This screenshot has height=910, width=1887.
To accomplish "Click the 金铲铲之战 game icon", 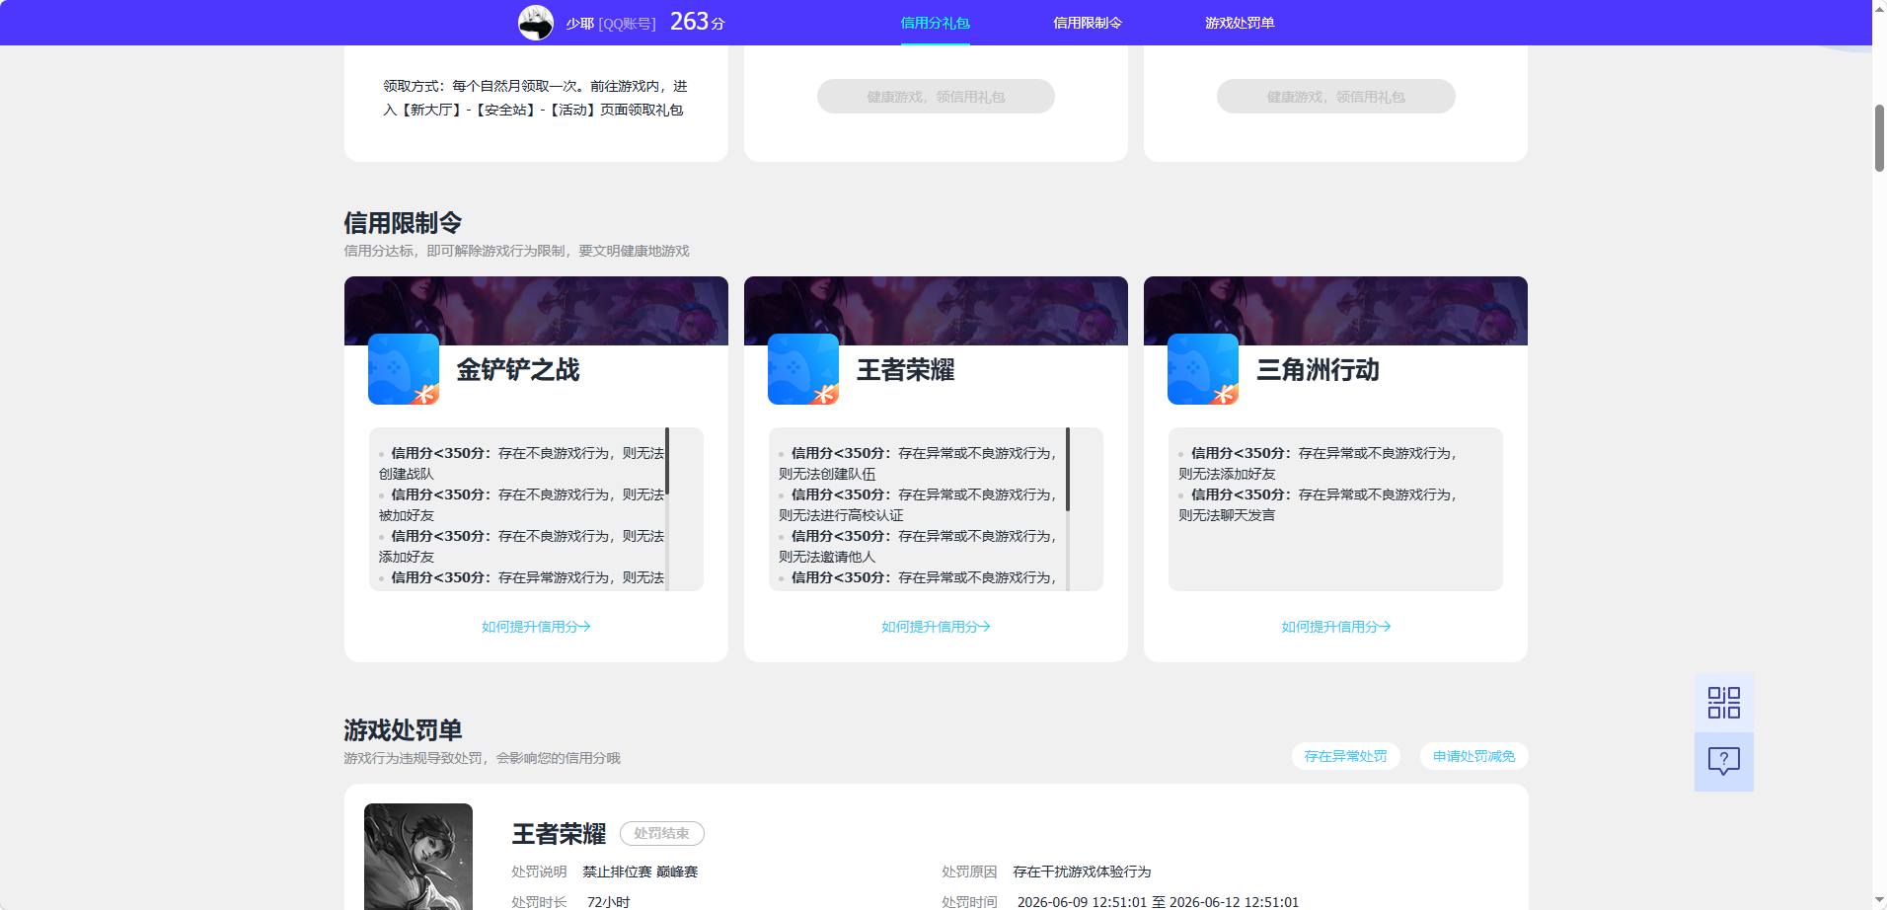I will 404,369.
